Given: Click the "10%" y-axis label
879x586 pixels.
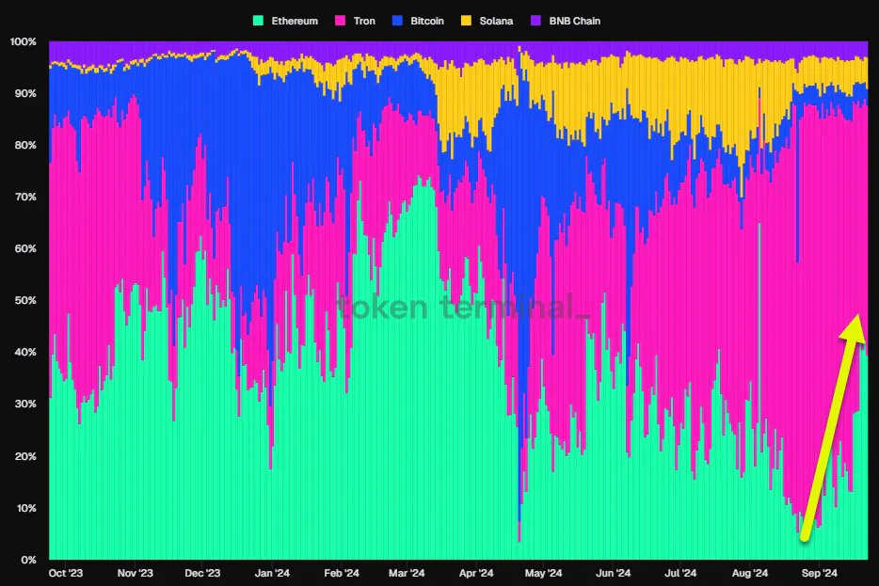Looking at the screenshot, I should pyautogui.click(x=25, y=508).
